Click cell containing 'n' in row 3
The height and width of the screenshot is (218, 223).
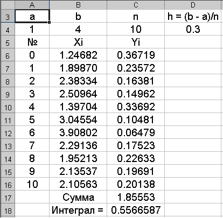136,16
